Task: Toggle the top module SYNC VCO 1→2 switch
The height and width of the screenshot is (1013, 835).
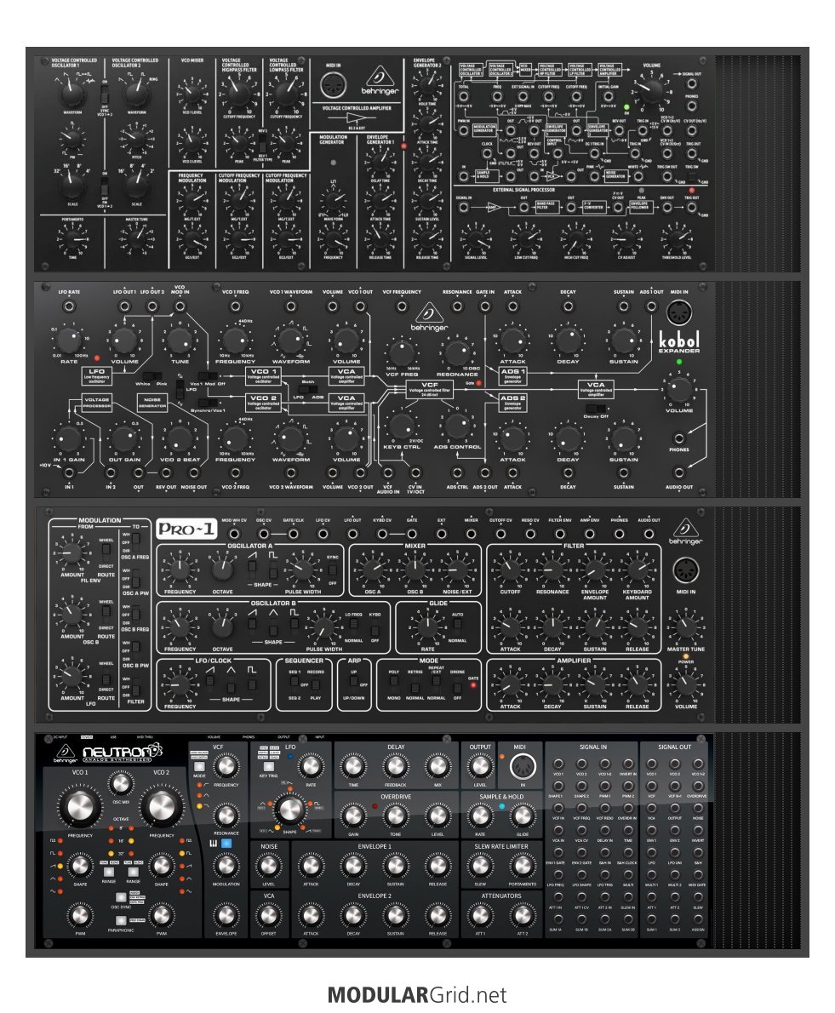Action: [x=105, y=94]
